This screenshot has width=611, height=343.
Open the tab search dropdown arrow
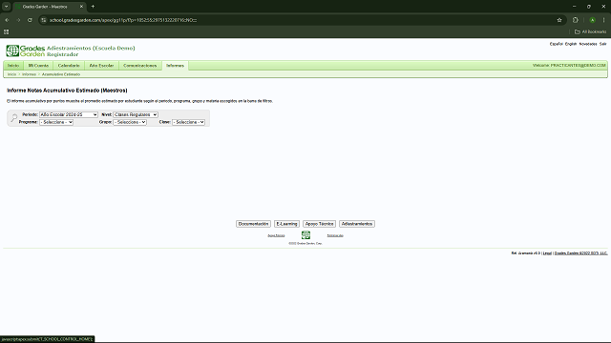click(7, 7)
